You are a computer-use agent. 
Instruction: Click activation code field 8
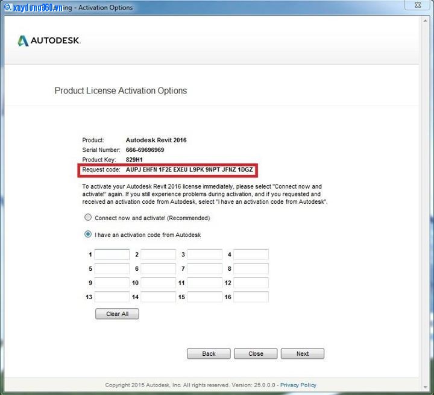coord(251,268)
